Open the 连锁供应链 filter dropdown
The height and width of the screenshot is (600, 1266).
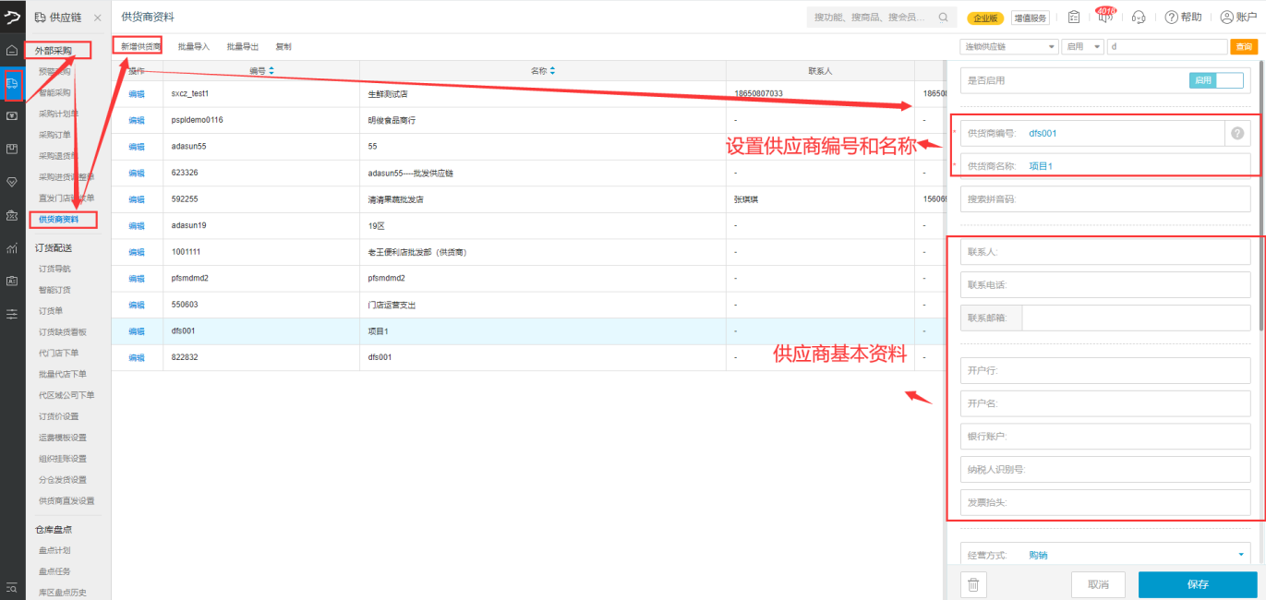[1009, 46]
